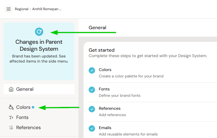Toggle the References step checkmark

pos(92,109)
